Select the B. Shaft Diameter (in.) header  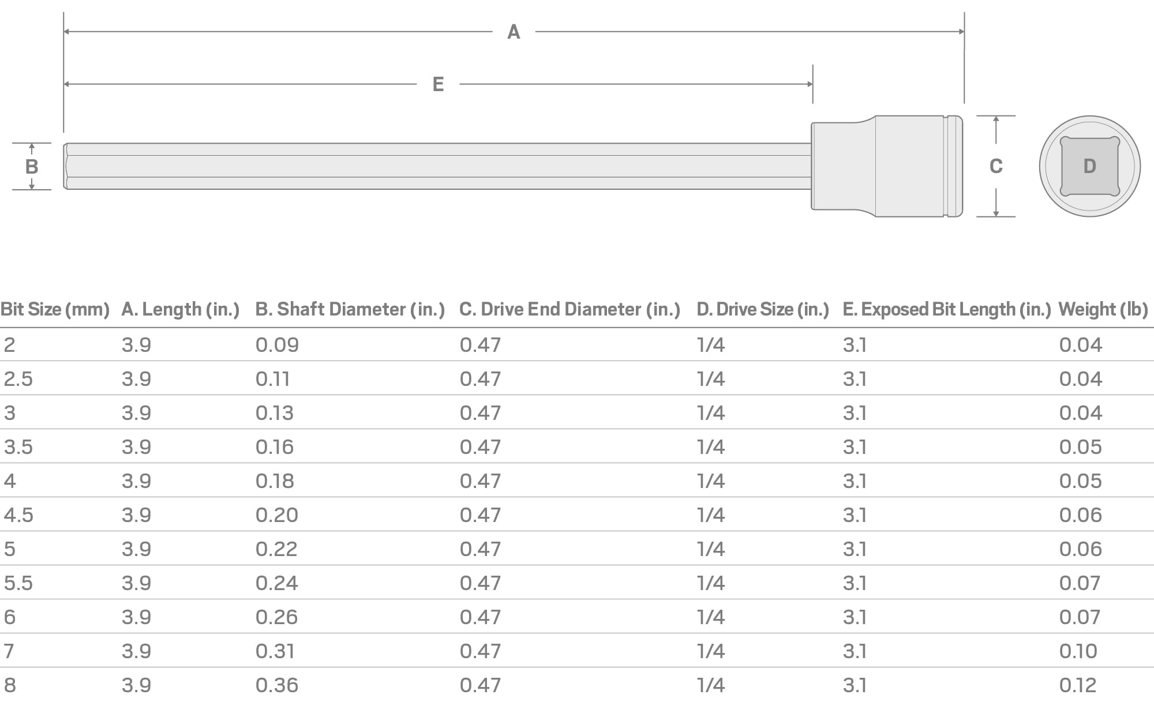coord(350,310)
